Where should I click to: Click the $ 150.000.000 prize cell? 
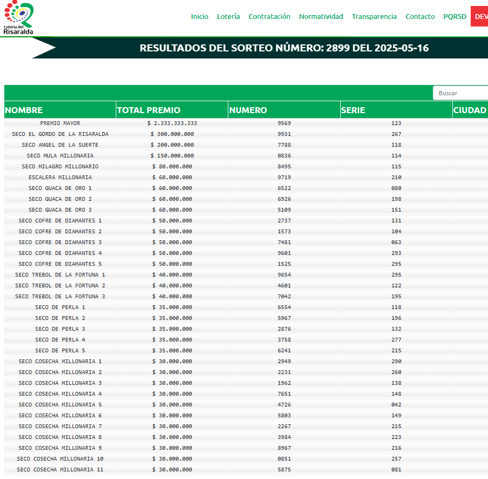pos(172,156)
